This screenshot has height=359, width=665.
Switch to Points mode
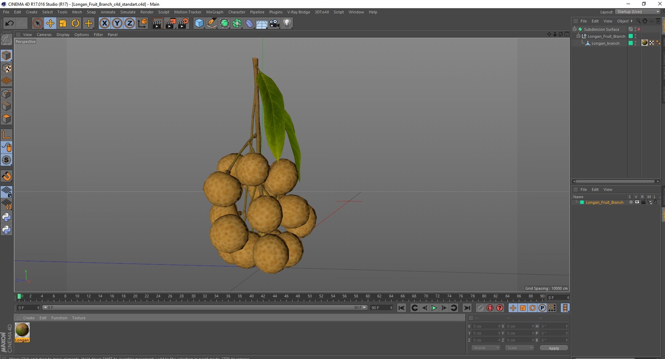pyautogui.click(x=7, y=94)
